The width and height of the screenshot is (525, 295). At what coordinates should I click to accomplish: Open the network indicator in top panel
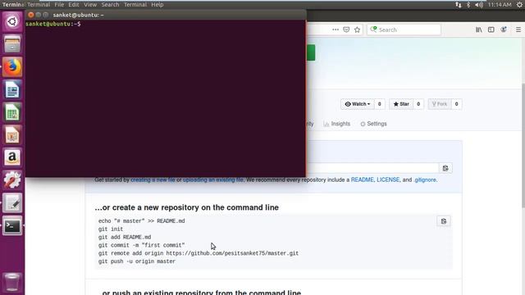click(458, 5)
